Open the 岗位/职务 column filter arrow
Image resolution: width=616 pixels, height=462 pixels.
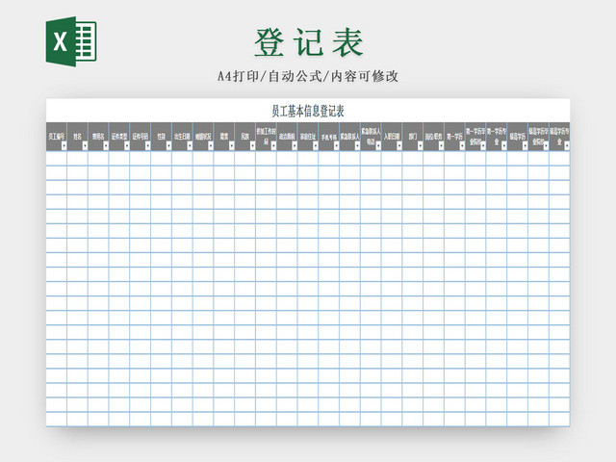point(441,146)
